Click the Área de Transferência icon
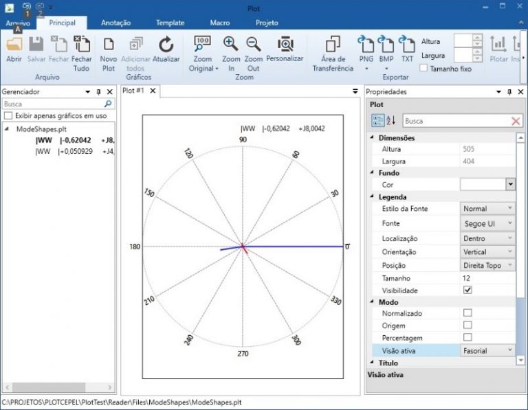 click(x=333, y=44)
